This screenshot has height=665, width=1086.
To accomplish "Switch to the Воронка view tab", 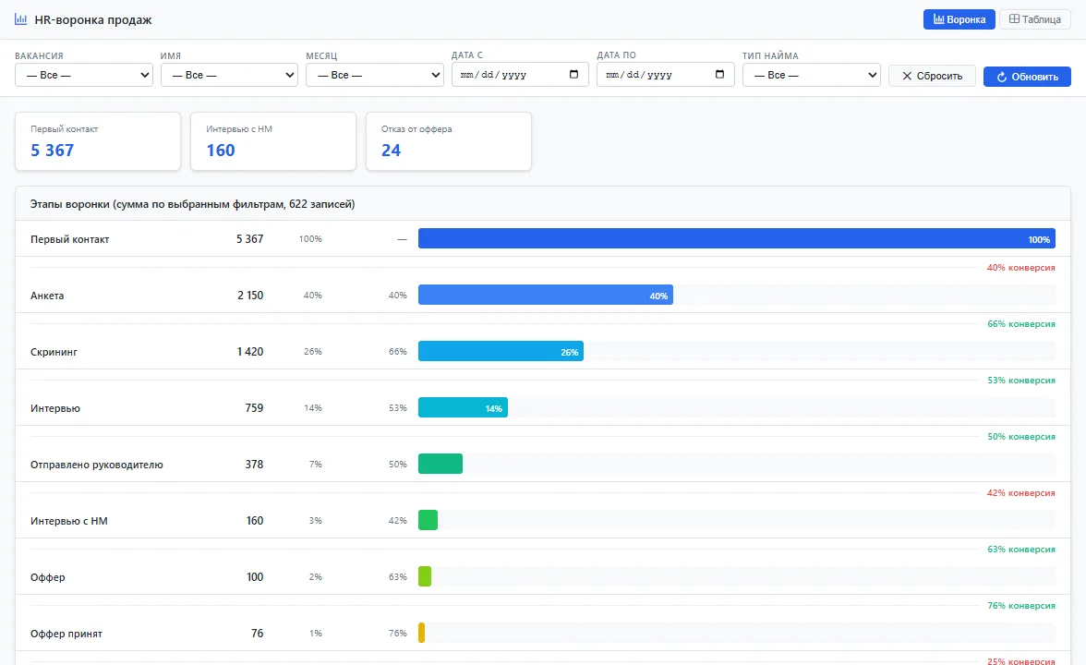I will pos(959,19).
